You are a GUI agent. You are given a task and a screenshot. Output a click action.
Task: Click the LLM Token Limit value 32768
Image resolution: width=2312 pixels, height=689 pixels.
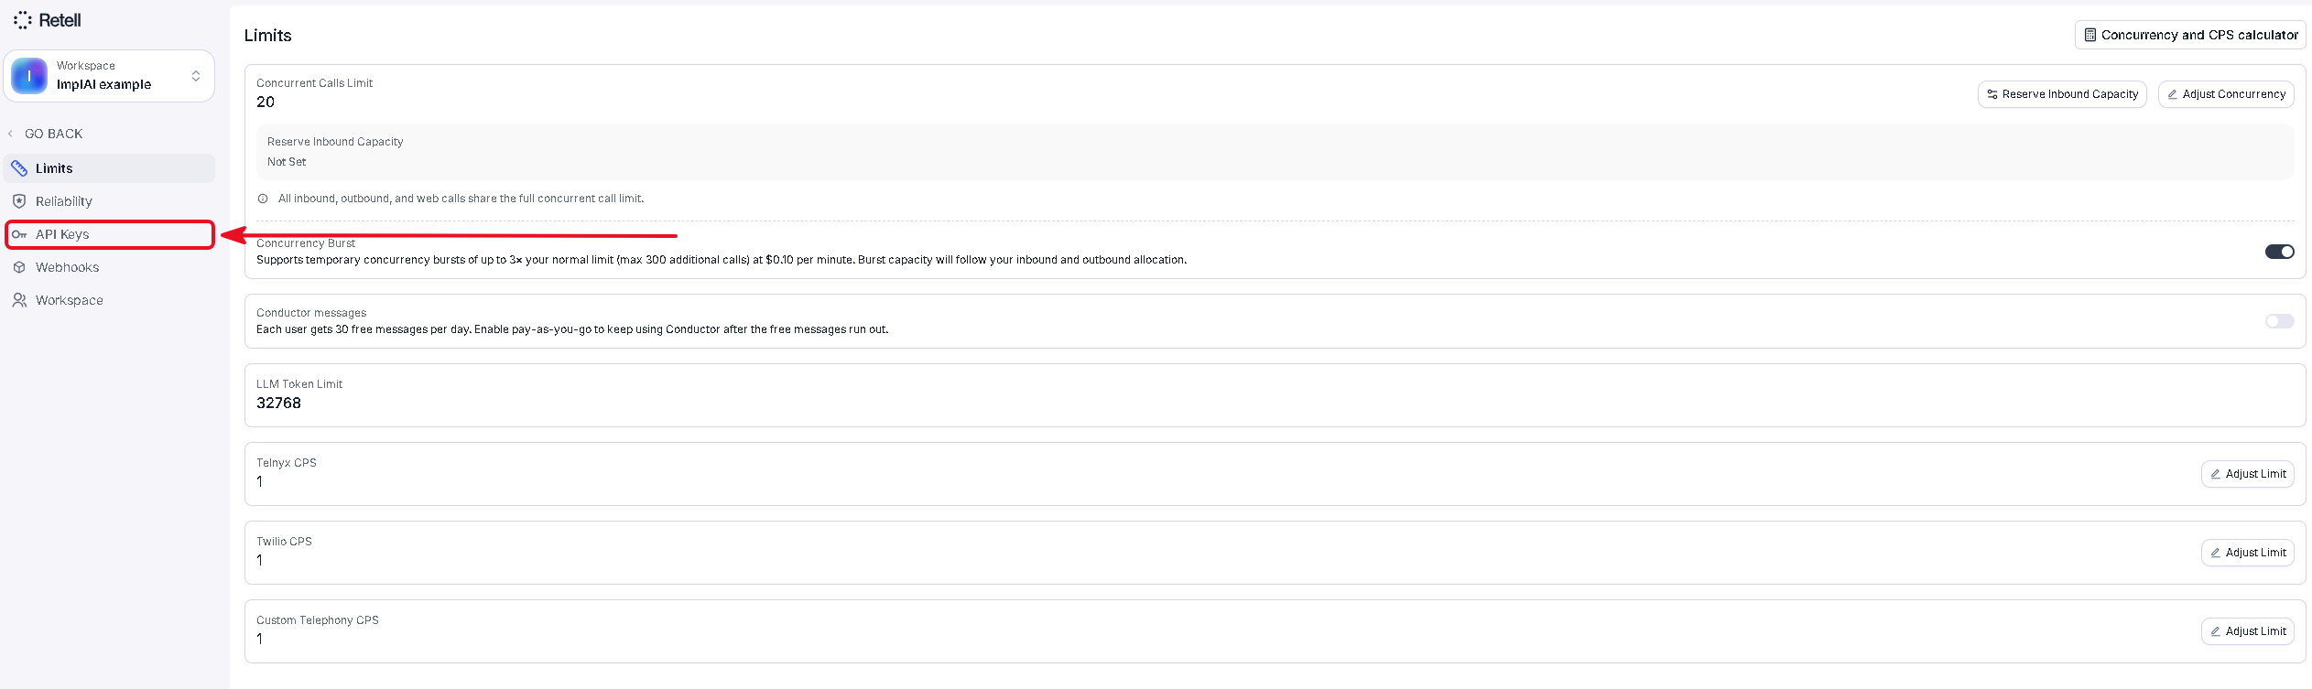click(x=278, y=403)
